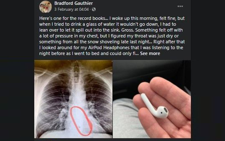
Task: Click the AirPod's long white stem
Action: pyautogui.click(x=148, y=103)
